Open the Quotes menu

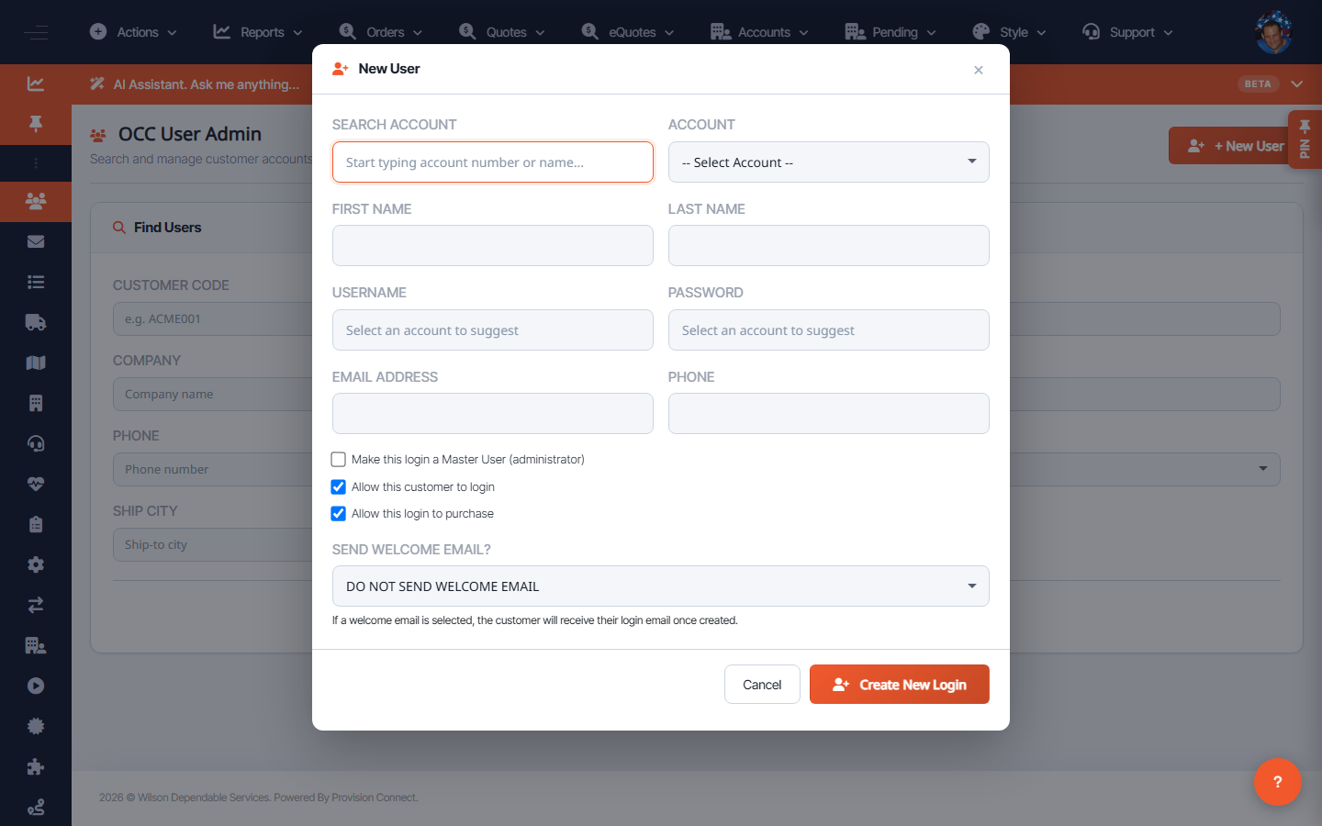(501, 32)
